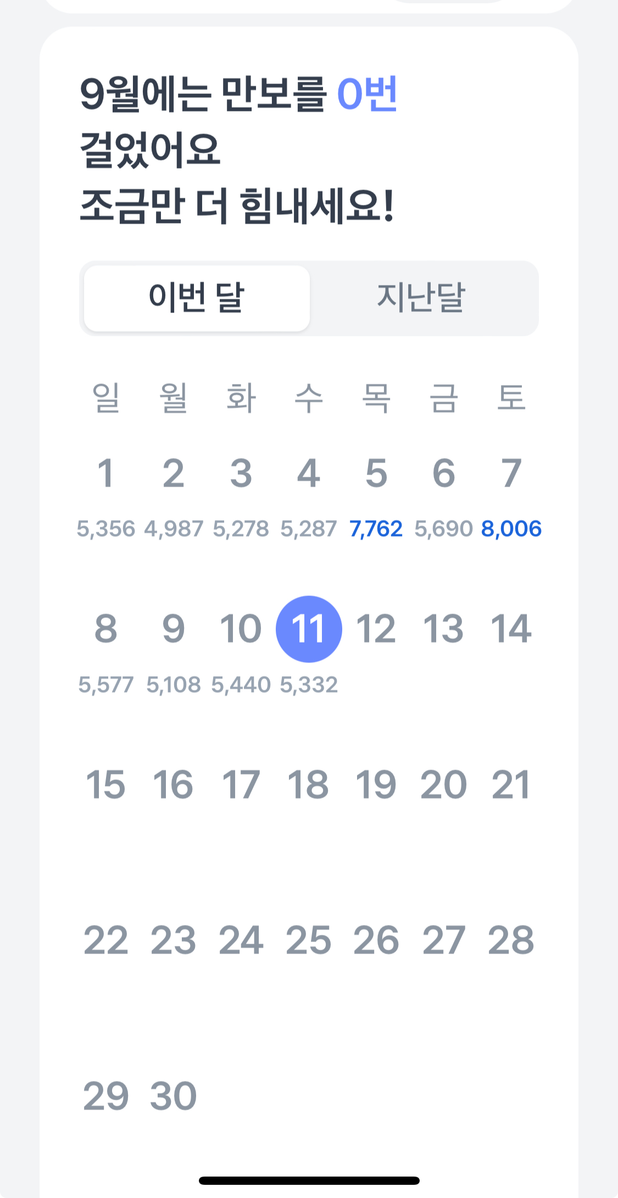
Task: Switch to the 이번 달 tab
Action: (x=197, y=298)
